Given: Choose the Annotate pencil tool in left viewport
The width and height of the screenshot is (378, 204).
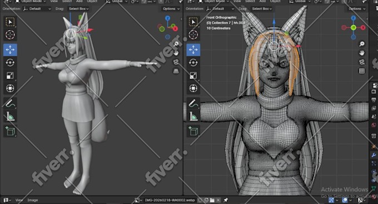Looking at the screenshot, I should [x=10, y=104].
